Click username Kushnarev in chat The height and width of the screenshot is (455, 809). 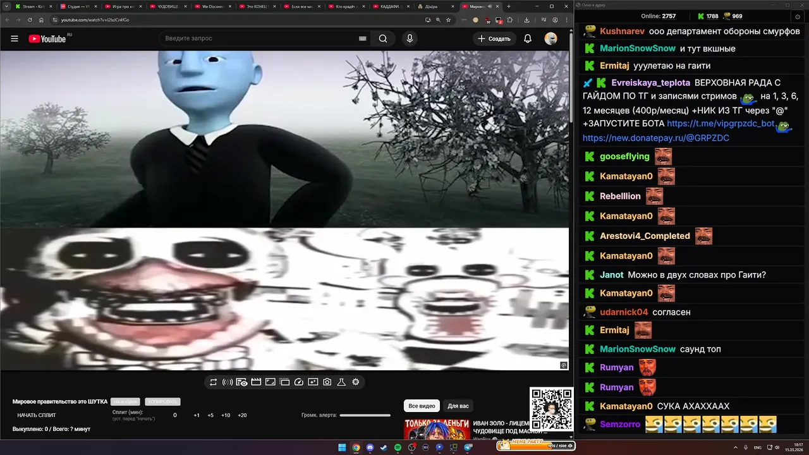pos(623,31)
